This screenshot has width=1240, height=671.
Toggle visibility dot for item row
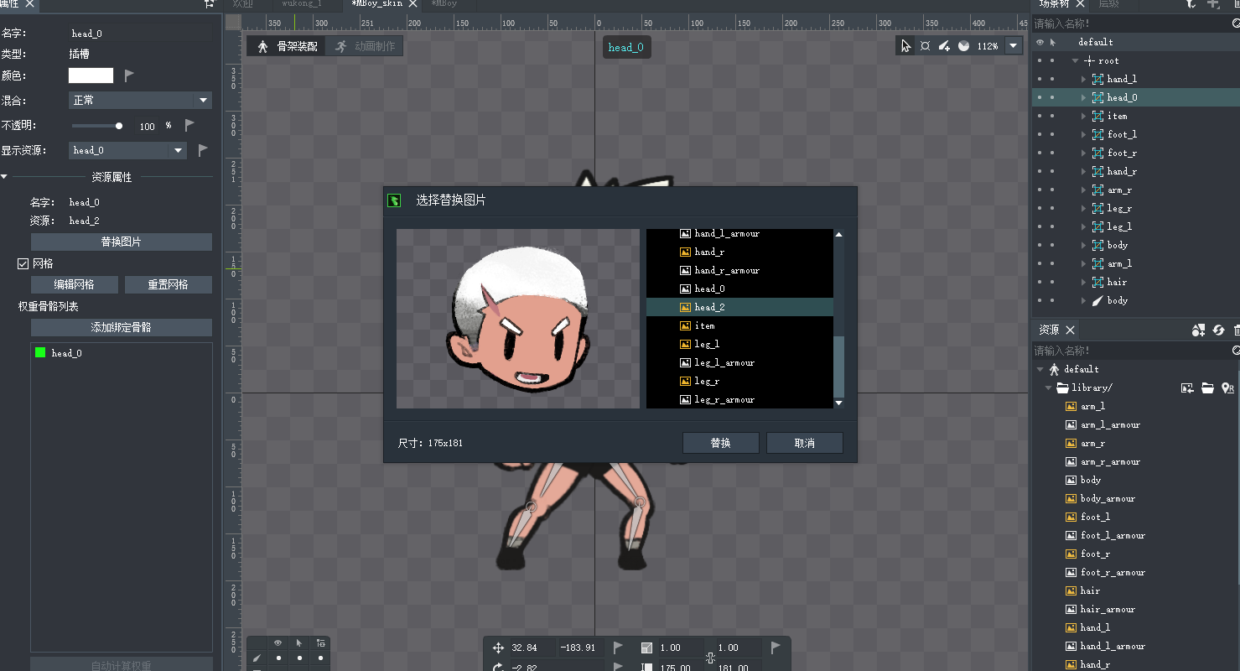tap(1040, 116)
